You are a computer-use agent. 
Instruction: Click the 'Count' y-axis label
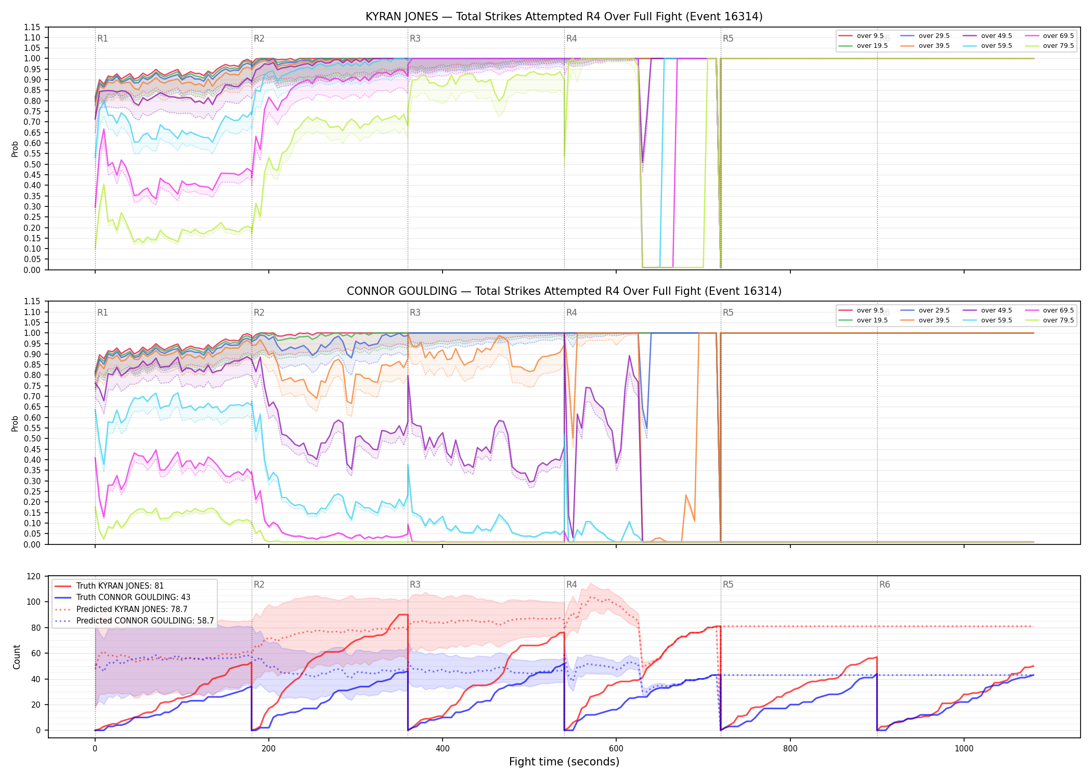coord(17,657)
